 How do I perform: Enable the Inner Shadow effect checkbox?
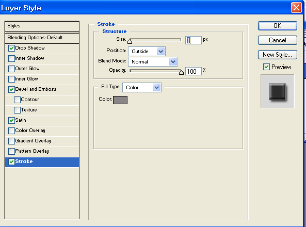tap(11, 58)
